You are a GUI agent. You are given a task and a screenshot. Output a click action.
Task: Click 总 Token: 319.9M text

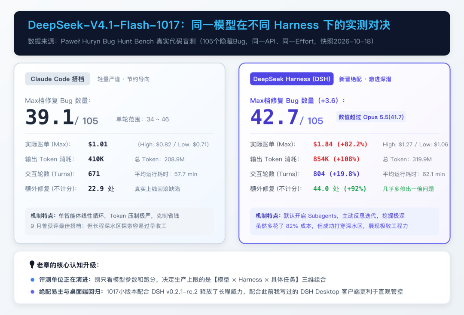coord(407,159)
